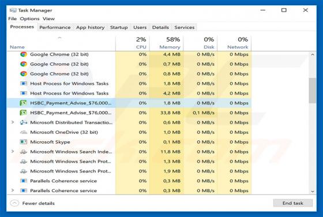Click the vertical scrollbar thumb

coord(313,91)
